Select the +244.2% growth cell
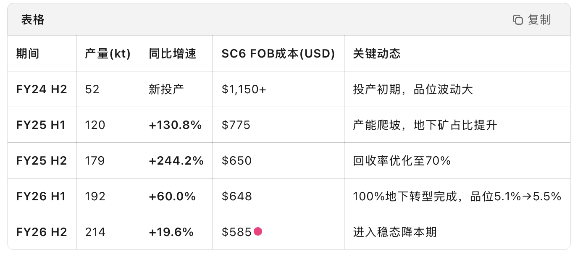583x257 pixels. pyautogui.click(x=176, y=161)
